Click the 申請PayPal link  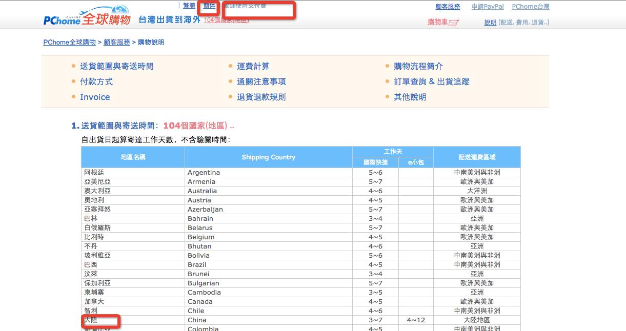point(488,7)
